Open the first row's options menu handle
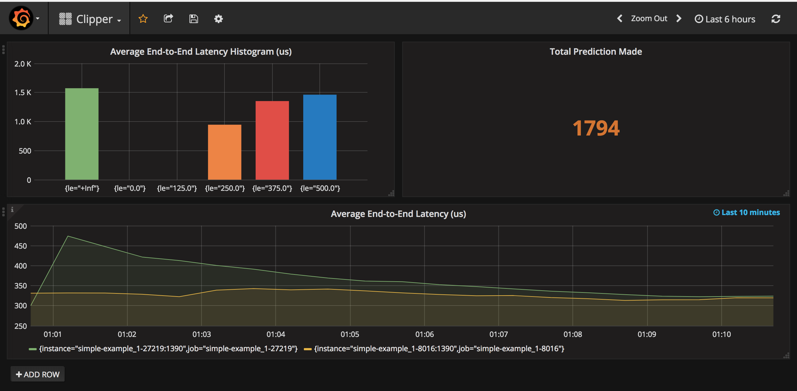This screenshot has width=797, height=391. click(3, 50)
